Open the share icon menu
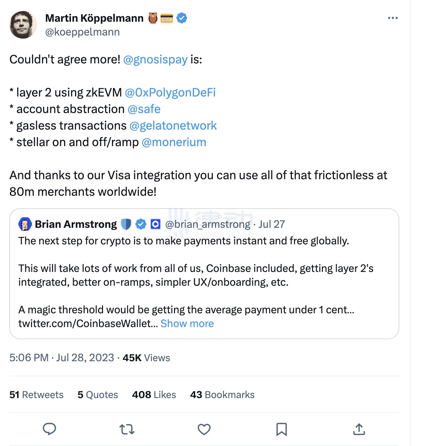This screenshot has width=421, height=446. pyautogui.click(x=359, y=429)
